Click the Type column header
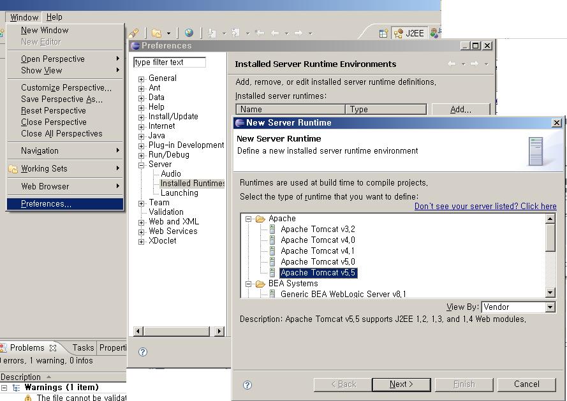 [386, 110]
